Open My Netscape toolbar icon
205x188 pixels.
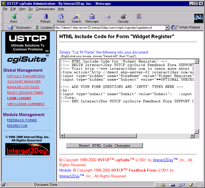point(92,18)
